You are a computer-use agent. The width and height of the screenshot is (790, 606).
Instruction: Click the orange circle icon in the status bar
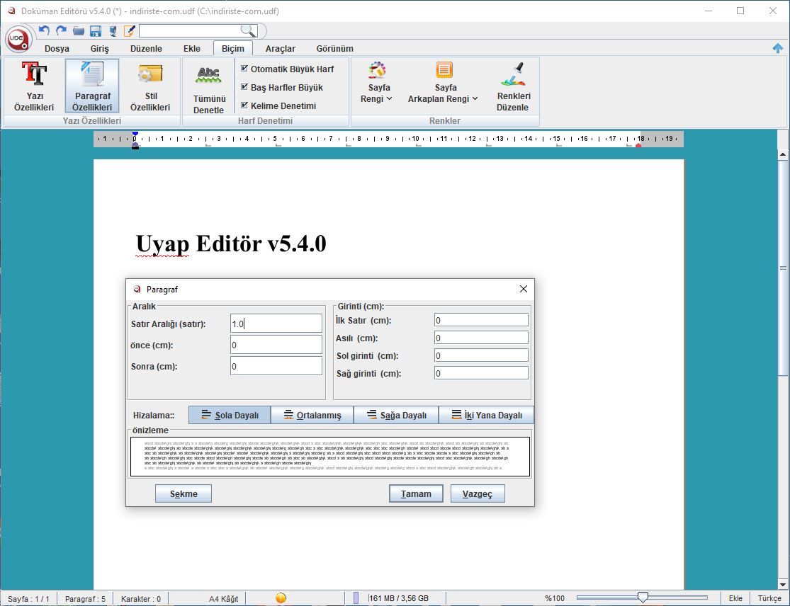(281, 598)
